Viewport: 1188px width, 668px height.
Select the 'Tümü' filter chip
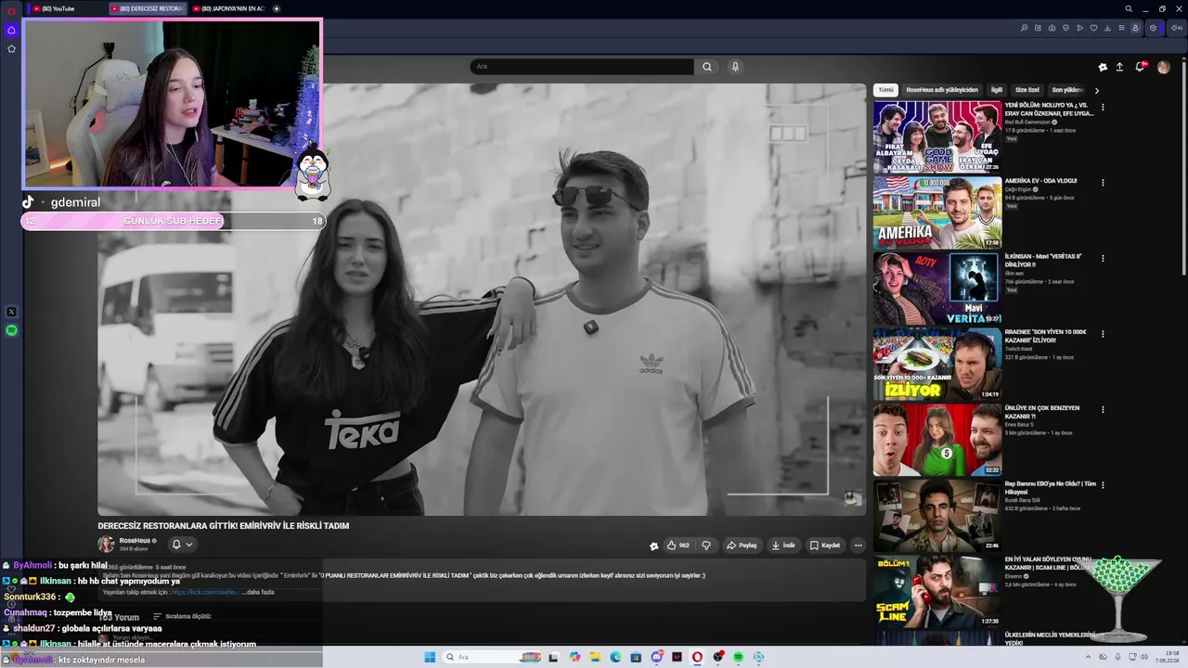tap(886, 90)
